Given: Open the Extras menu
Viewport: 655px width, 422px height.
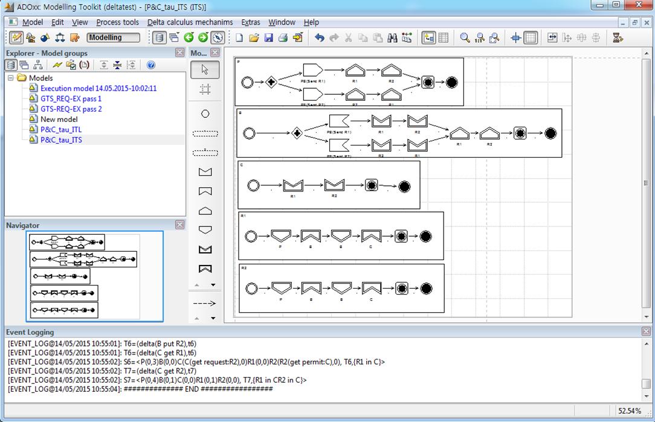Looking at the screenshot, I should coord(251,22).
